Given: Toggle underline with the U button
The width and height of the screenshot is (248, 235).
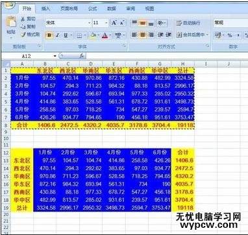Looking at the screenshot, I should click(66, 35).
